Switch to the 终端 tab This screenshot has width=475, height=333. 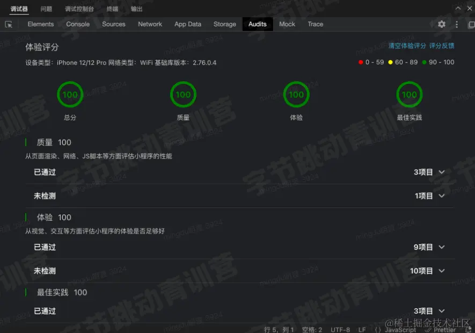111,9
